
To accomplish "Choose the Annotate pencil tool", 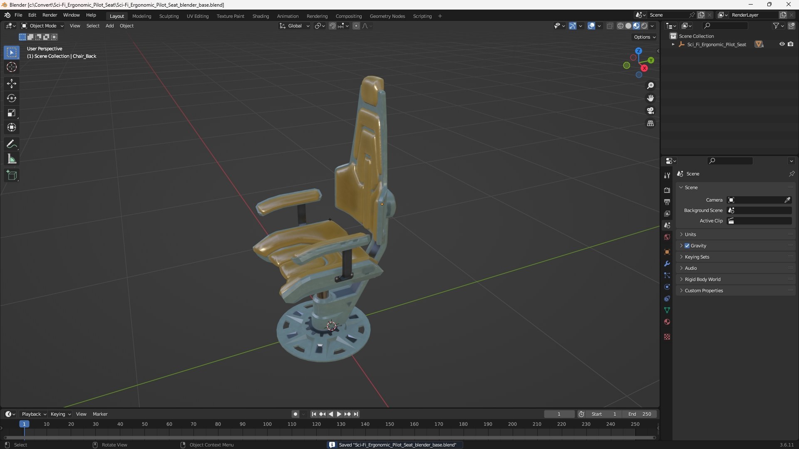I will point(12,144).
